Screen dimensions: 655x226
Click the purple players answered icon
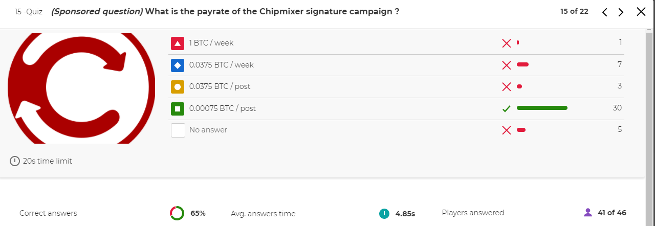pos(588,212)
